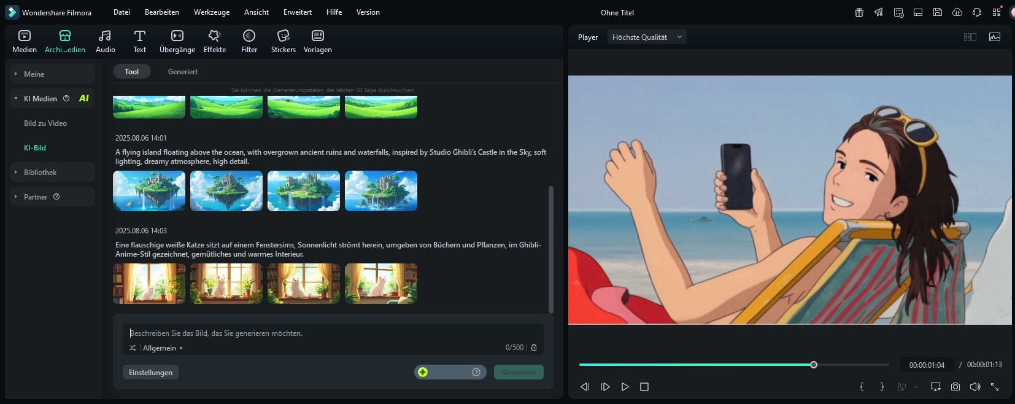This screenshot has height=404, width=1015.
Task: Click the Generieren button
Action: tap(519, 373)
